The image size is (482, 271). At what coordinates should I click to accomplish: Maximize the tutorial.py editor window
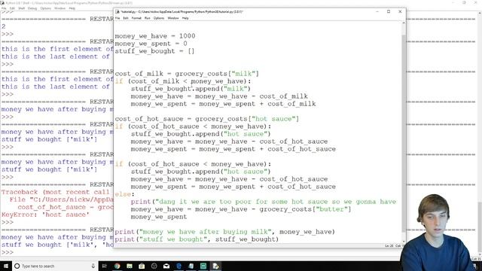tap(389, 12)
